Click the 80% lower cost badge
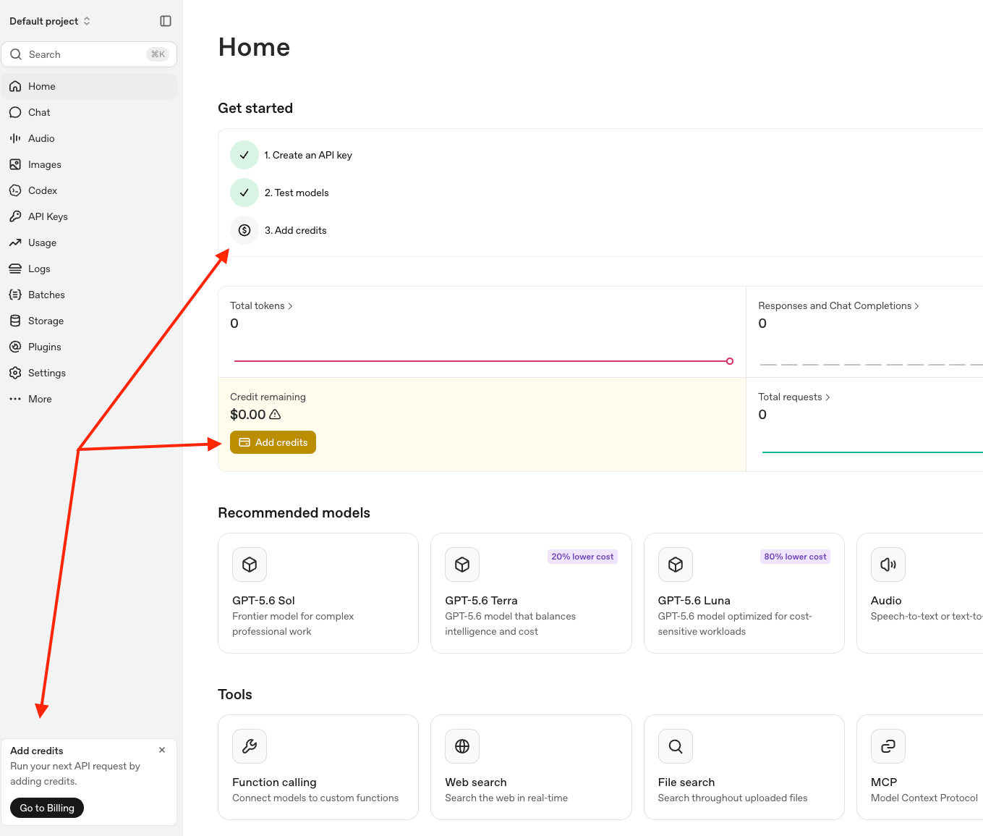The width and height of the screenshot is (983, 836). pos(795,557)
